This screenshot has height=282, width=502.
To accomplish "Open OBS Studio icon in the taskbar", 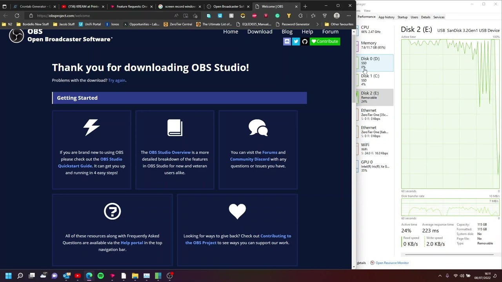I will click(169, 276).
